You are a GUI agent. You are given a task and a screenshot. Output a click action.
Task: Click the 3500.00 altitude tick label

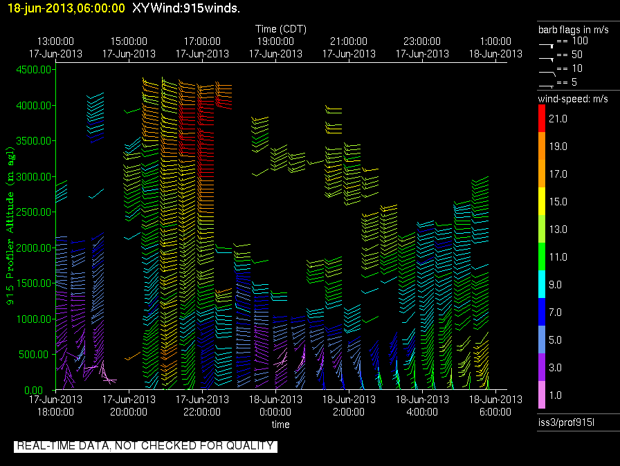tap(34, 141)
